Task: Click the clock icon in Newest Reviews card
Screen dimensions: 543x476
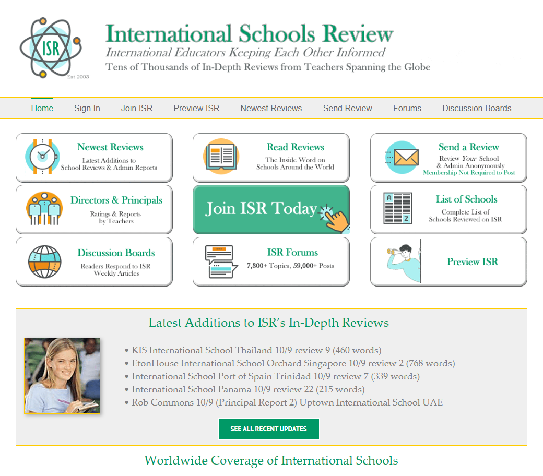Action: [42, 157]
